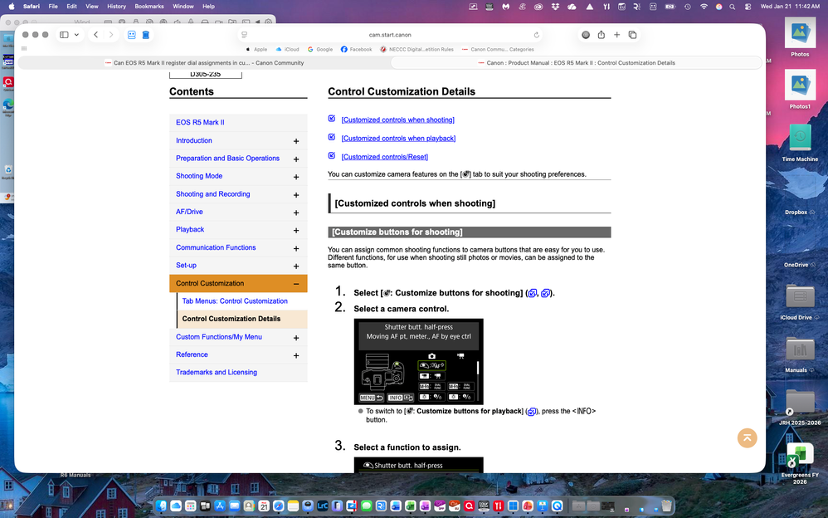Open the sidebar chevron dropdown
The image size is (828, 518).
pyautogui.click(x=76, y=35)
